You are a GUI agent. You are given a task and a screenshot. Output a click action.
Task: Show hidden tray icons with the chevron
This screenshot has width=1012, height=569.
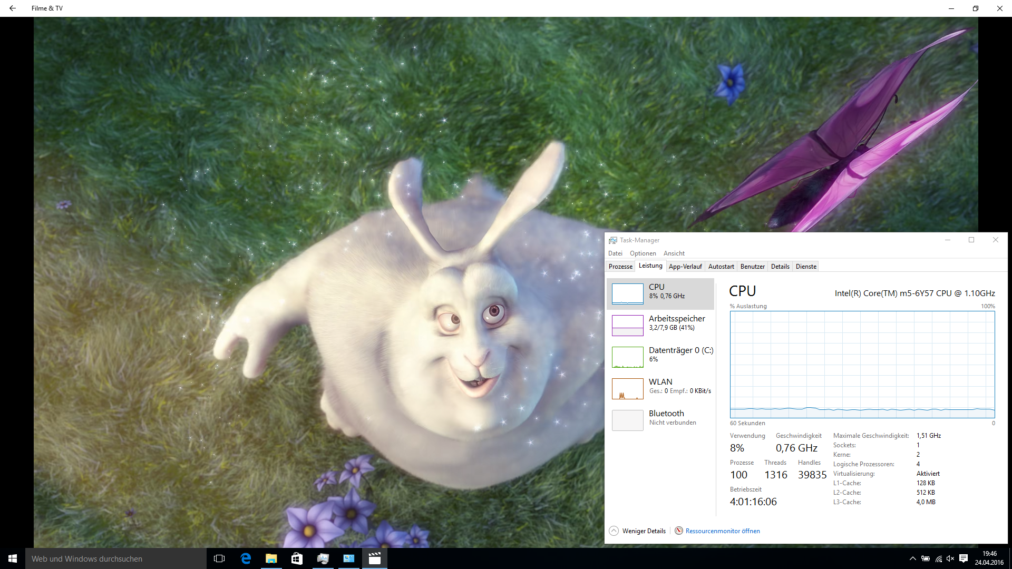(912, 558)
